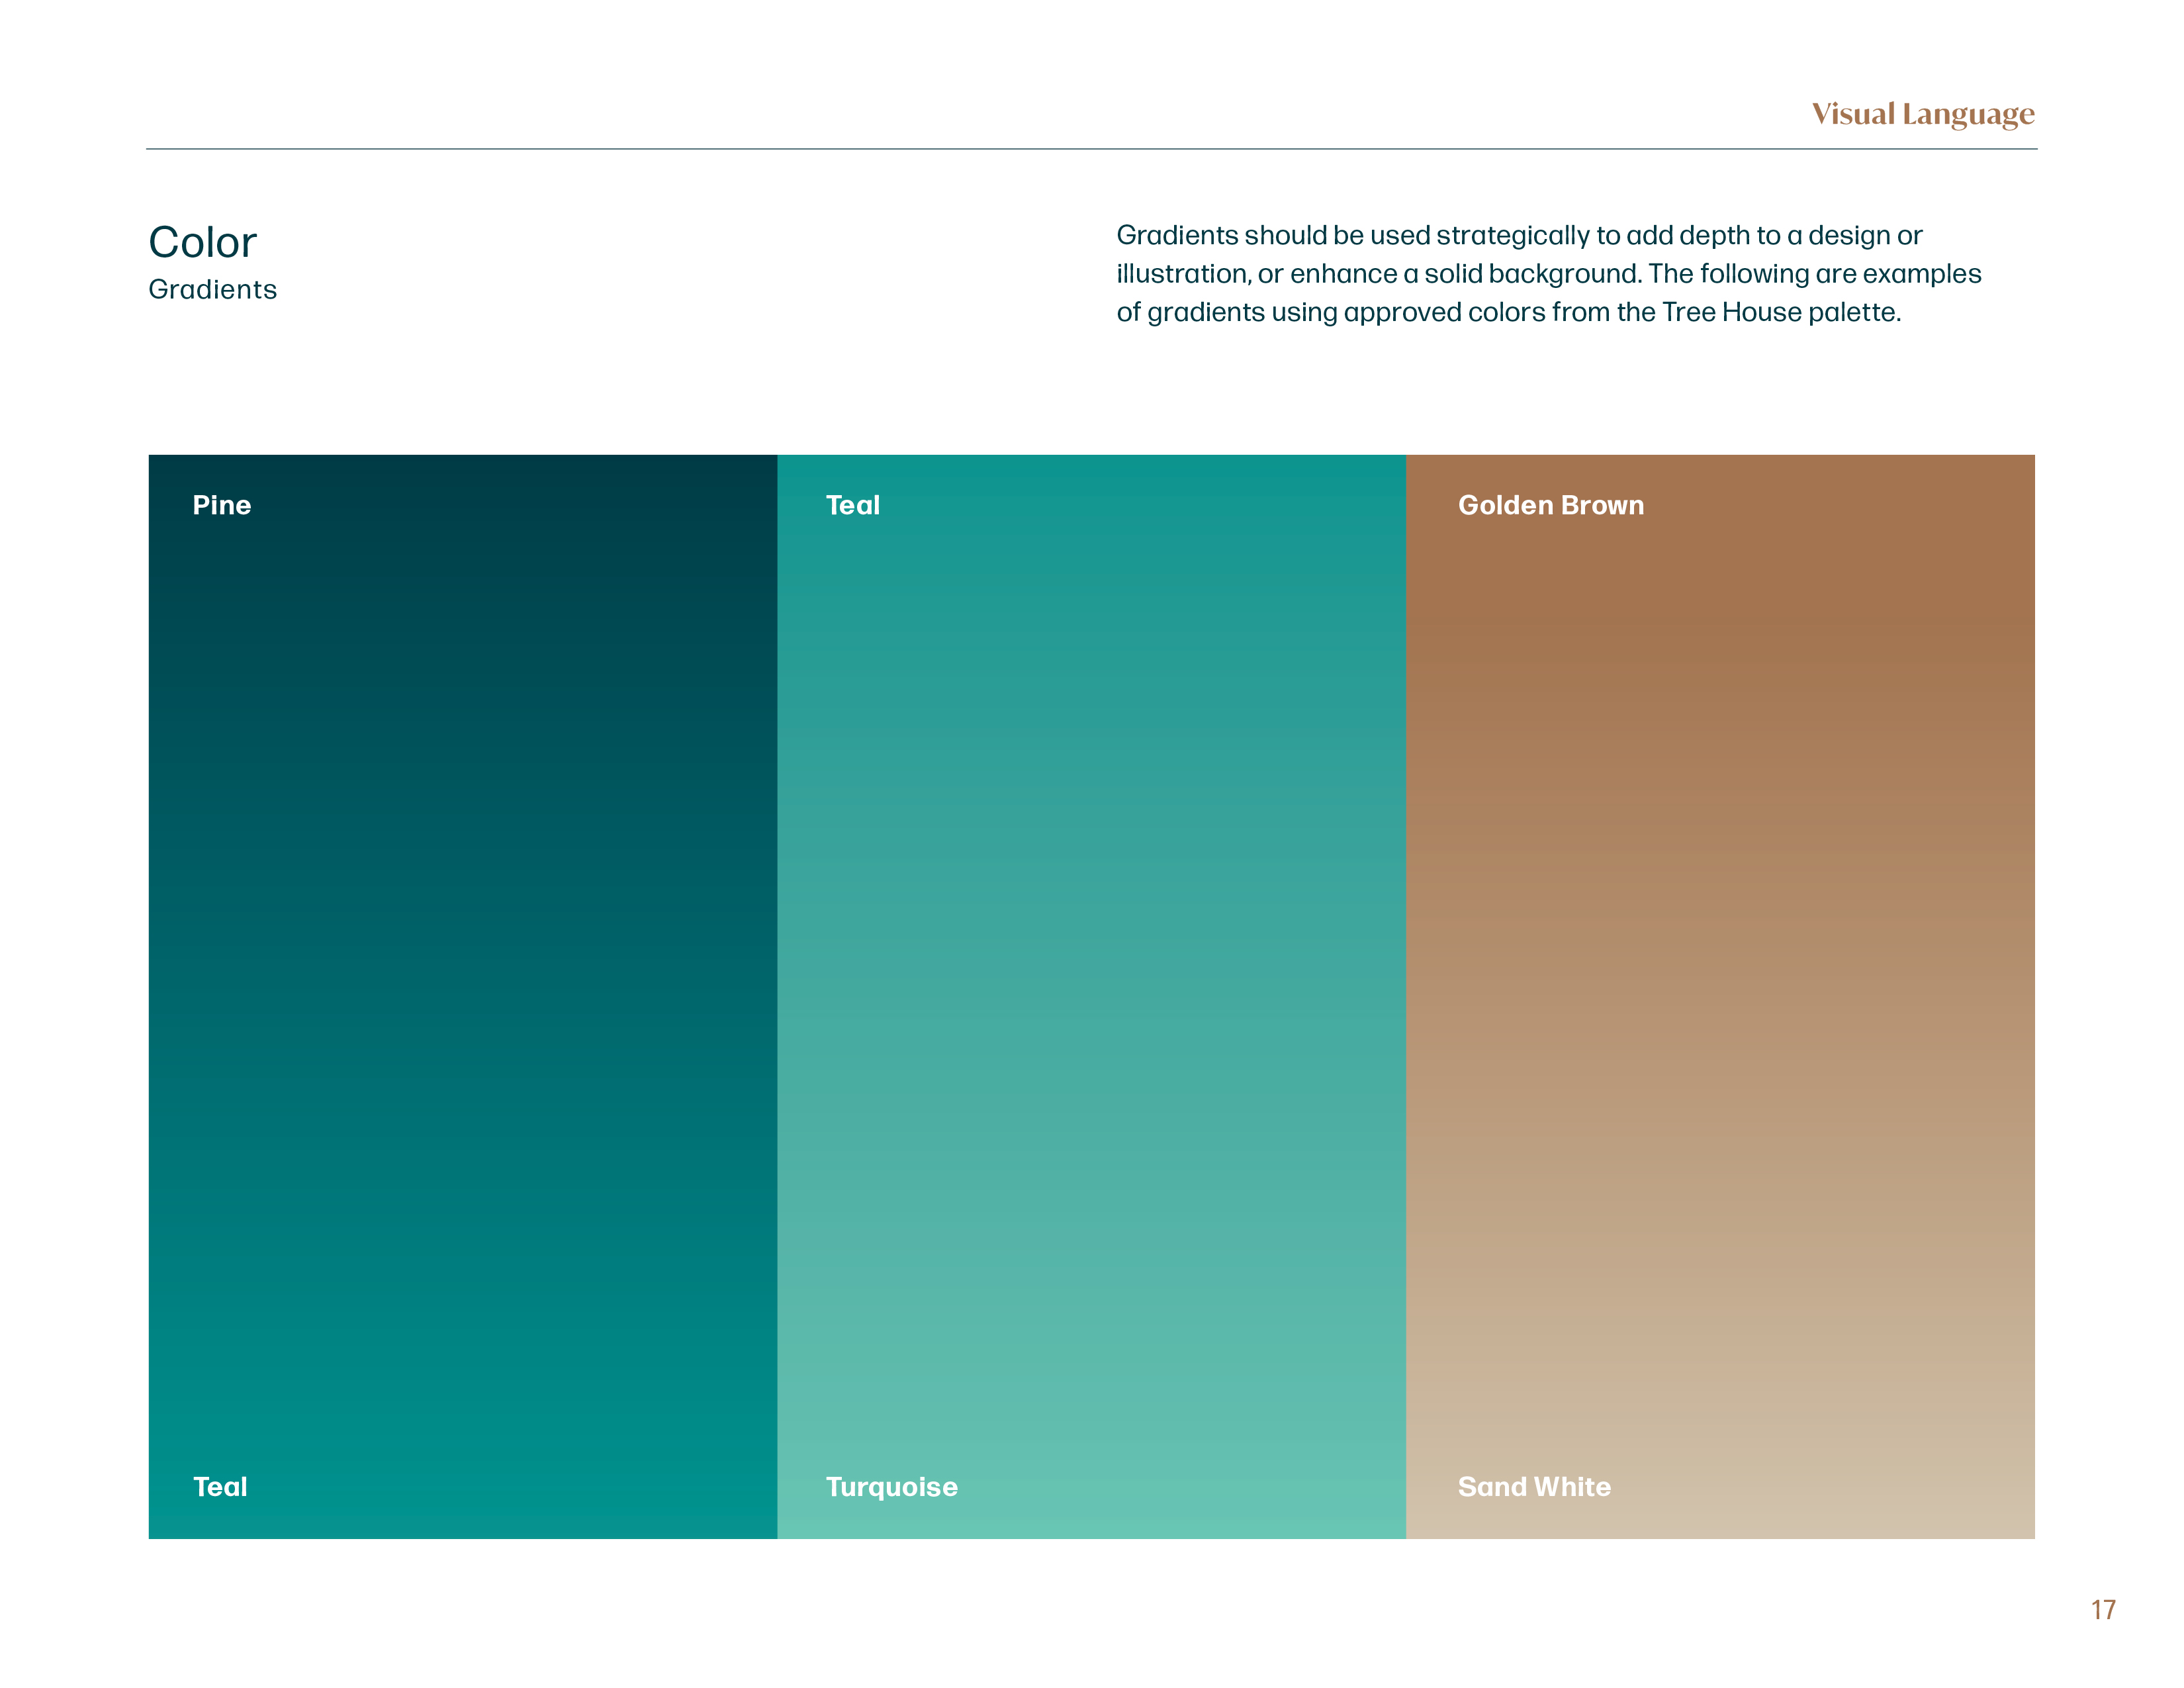Click the Teal to Turquoise gradient swatch
The height and width of the screenshot is (1688, 2184).
click(1091, 995)
